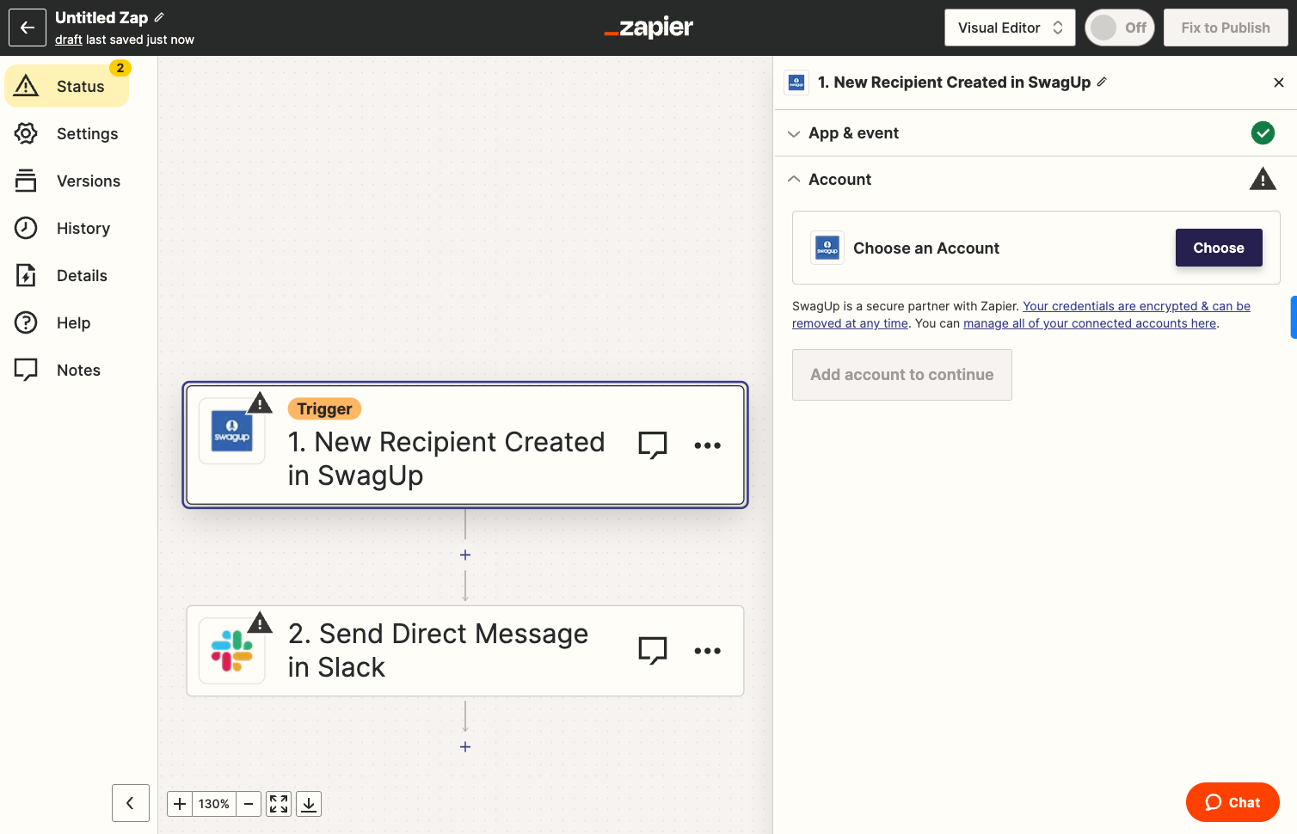Rename Zap via pencil icon beside Untitled Zap
Image resolution: width=1297 pixels, height=834 pixels.
(x=159, y=17)
